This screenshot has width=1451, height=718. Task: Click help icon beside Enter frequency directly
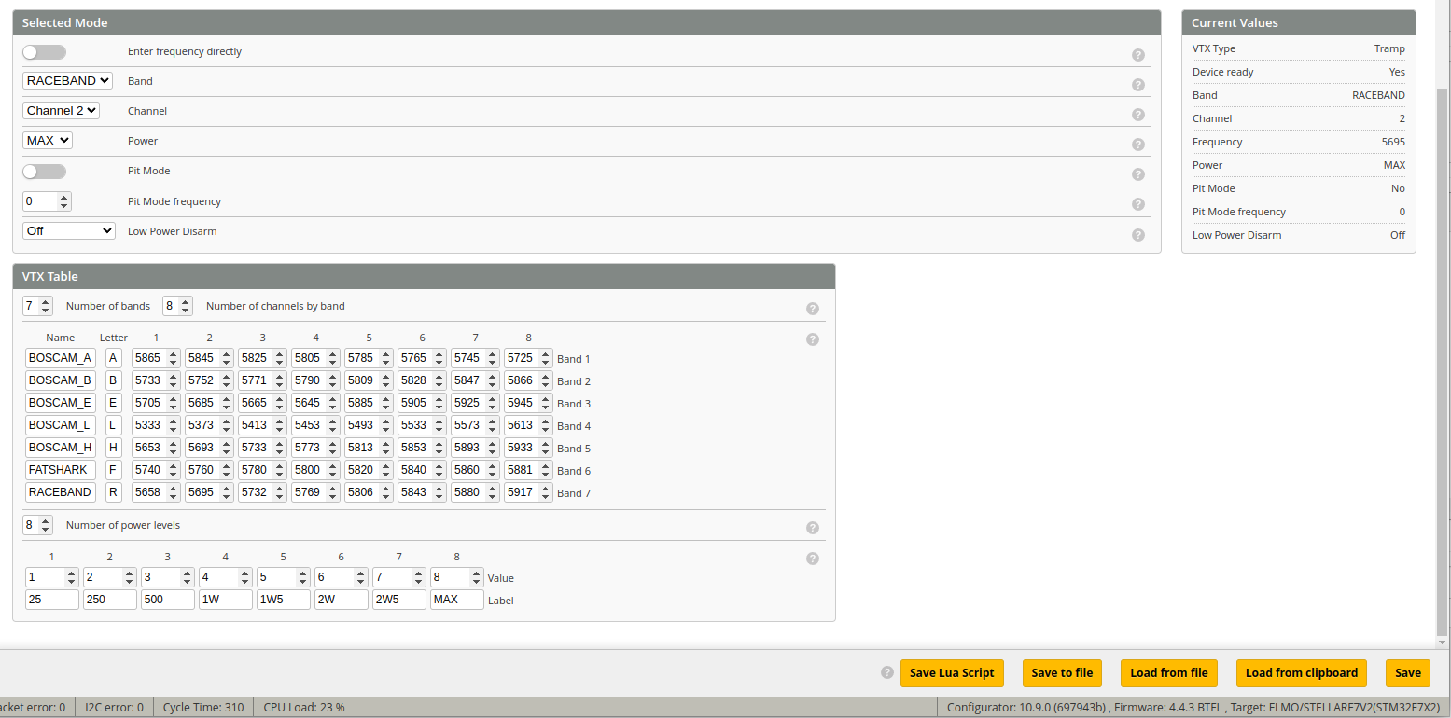tap(1137, 55)
